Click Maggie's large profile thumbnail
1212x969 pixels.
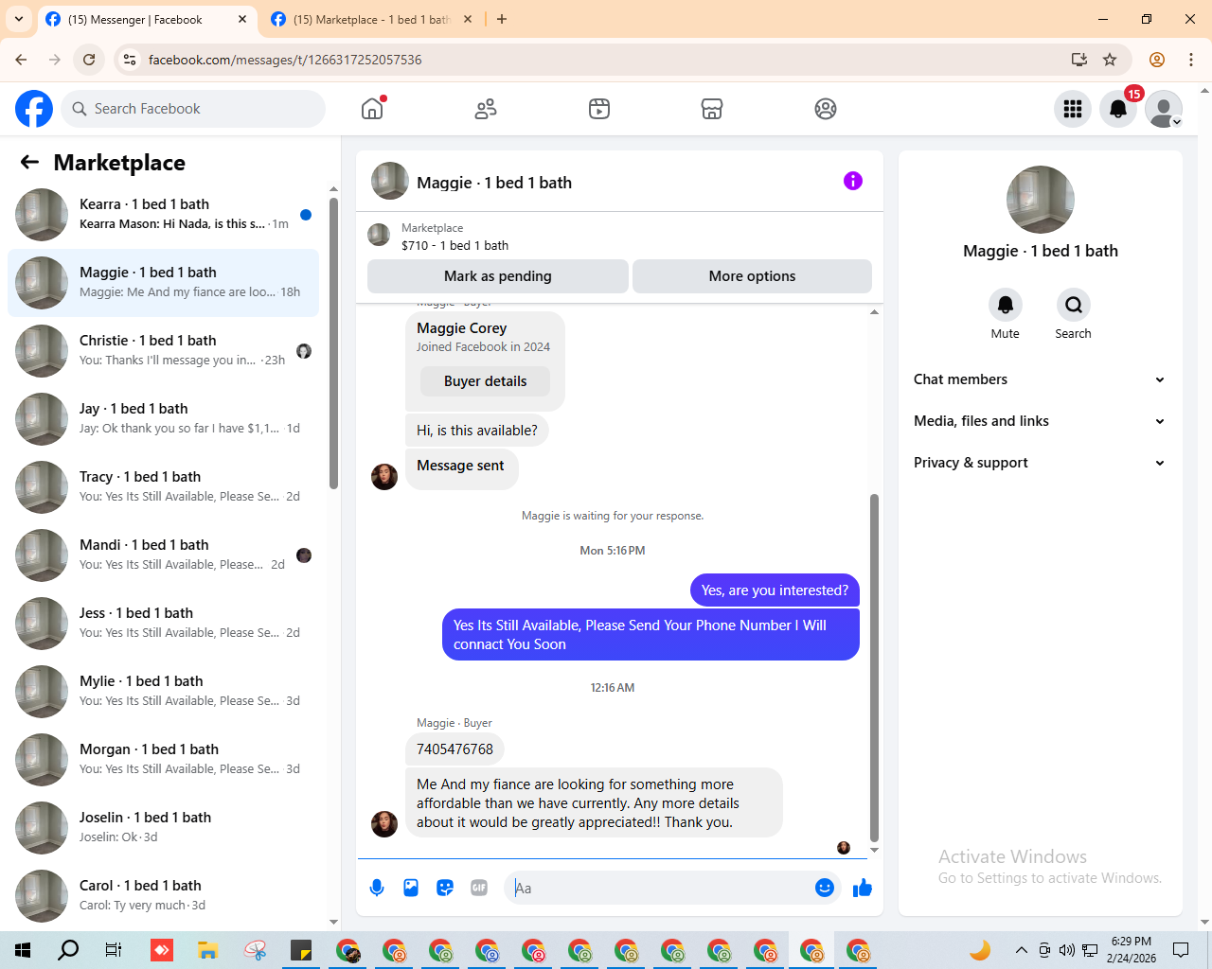(x=1041, y=200)
